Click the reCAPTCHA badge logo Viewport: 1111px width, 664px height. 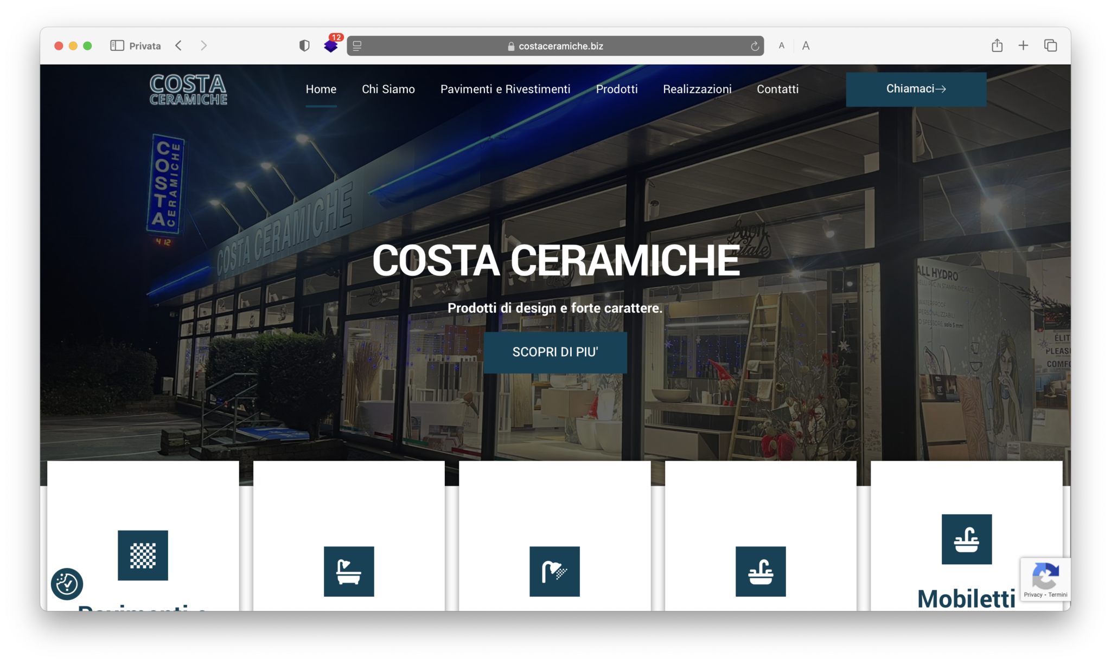(x=1045, y=575)
